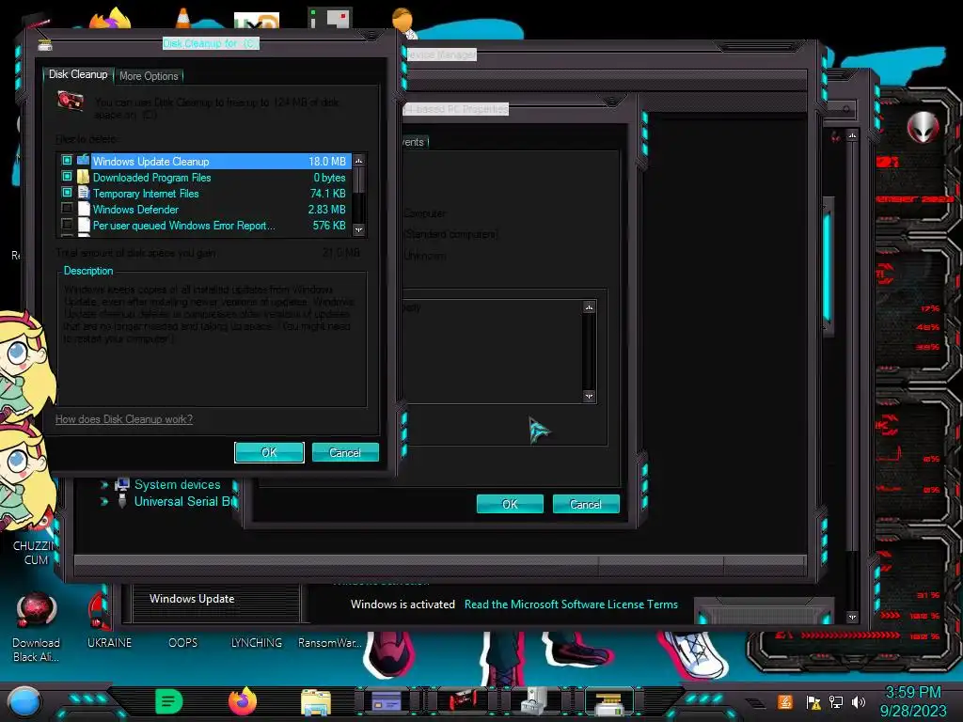
Task: Click OK in the Disk Cleanup dialog
Action: point(269,452)
